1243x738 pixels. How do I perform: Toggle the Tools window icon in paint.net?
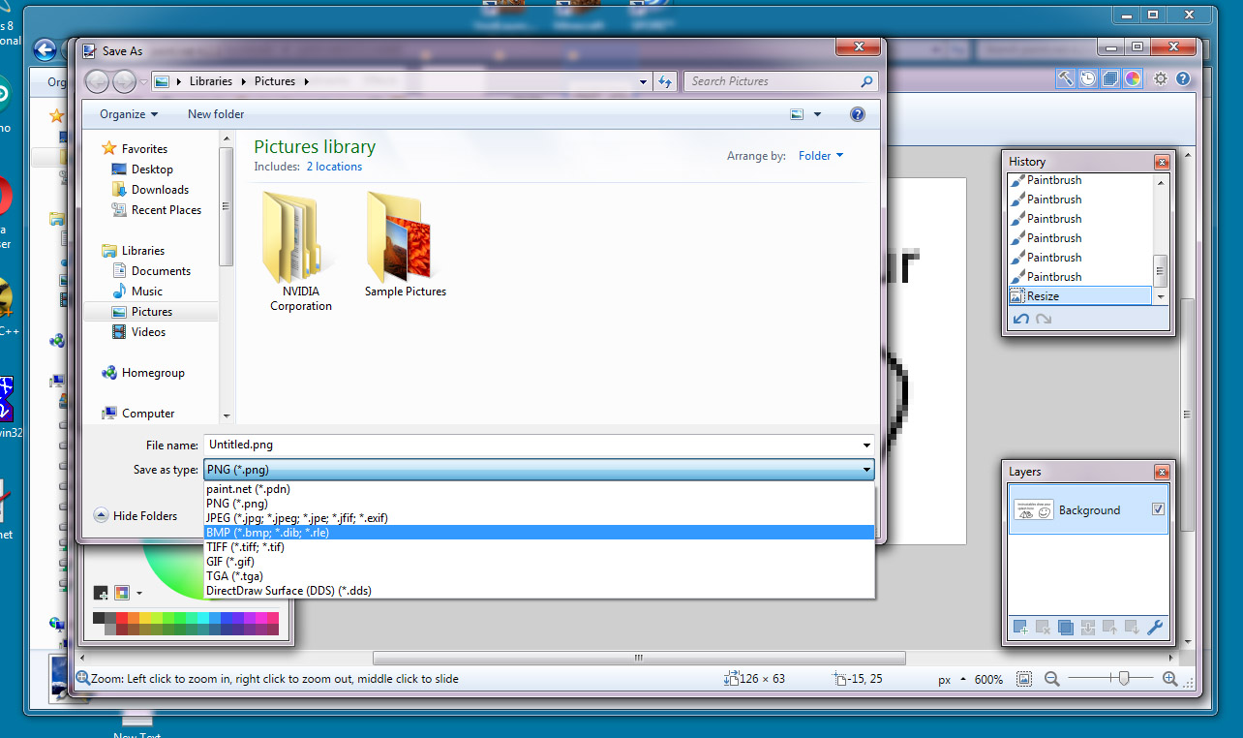(x=1065, y=79)
